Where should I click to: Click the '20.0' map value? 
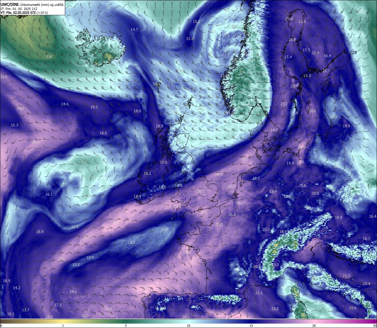315,194
